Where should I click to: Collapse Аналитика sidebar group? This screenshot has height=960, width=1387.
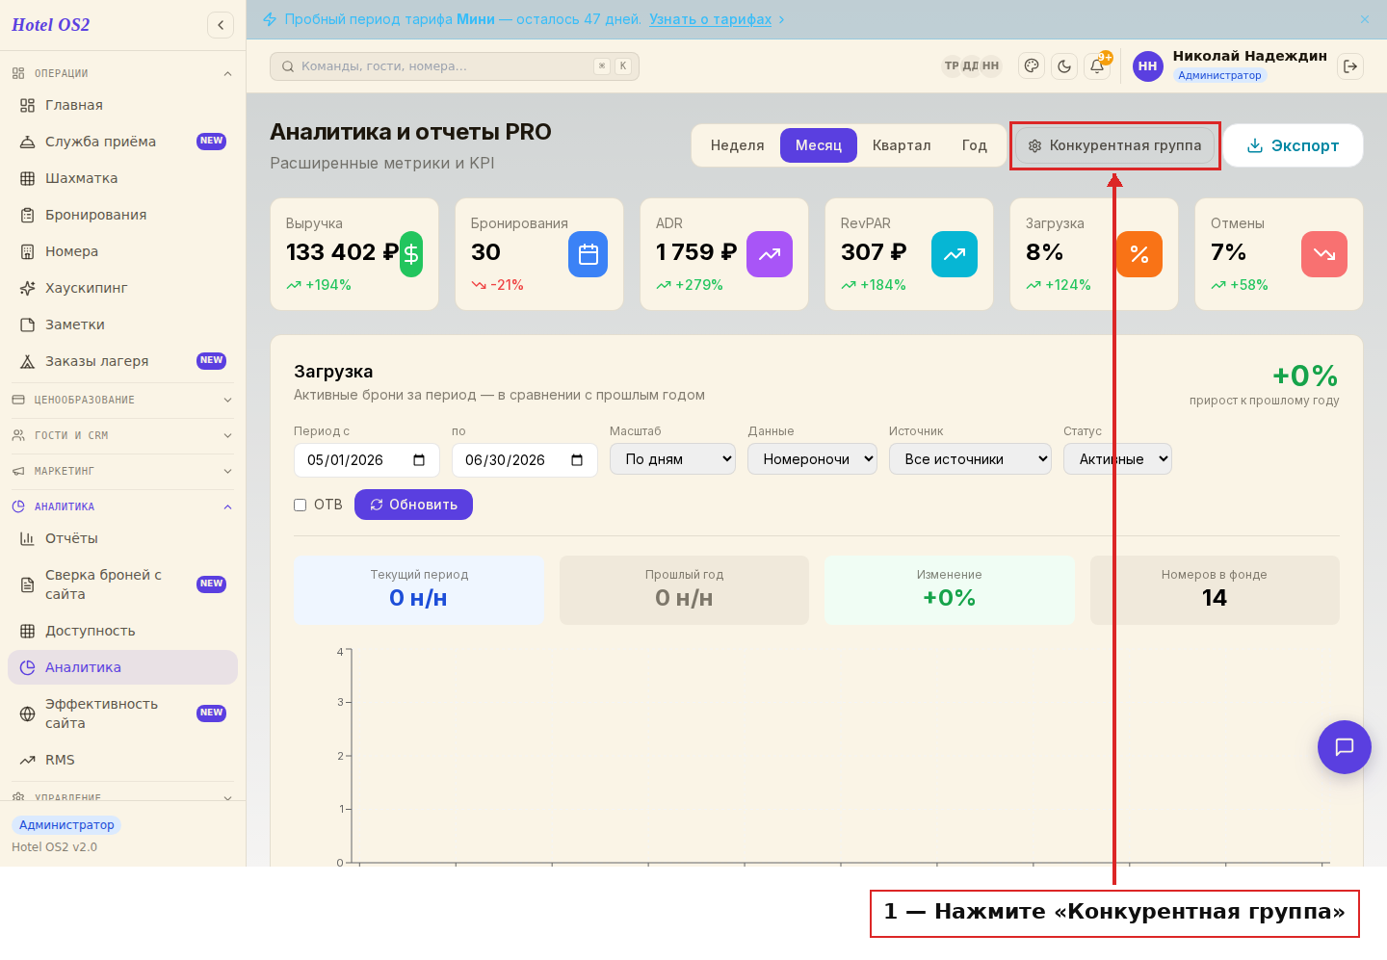(x=122, y=506)
